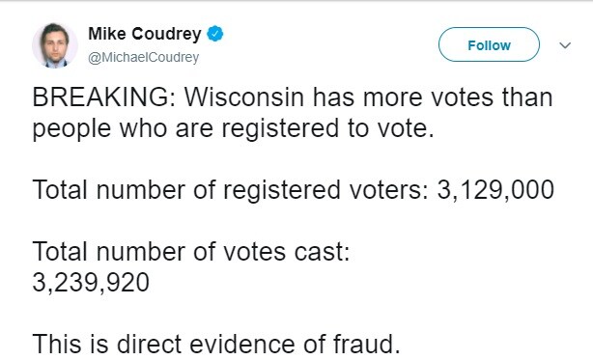The height and width of the screenshot is (360, 593).
Task: Expand the tweet options chevron menu
Action: (x=565, y=45)
